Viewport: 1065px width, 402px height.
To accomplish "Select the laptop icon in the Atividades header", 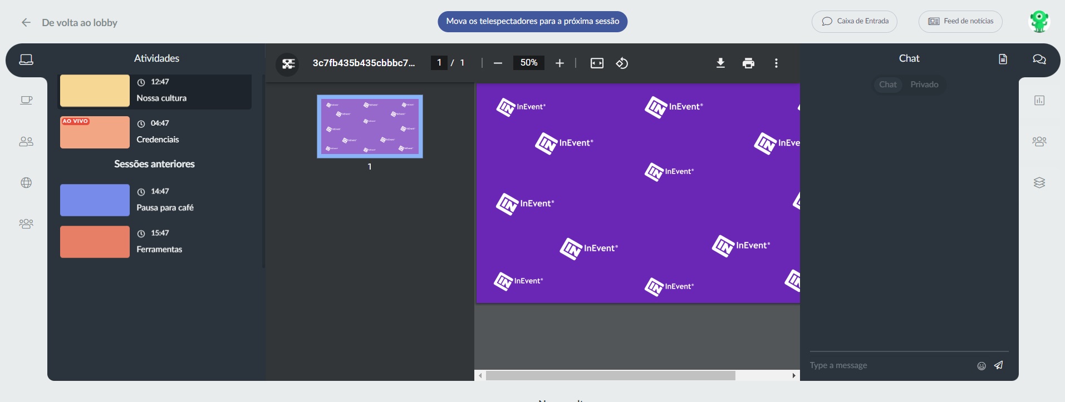I will coord(26,59).
